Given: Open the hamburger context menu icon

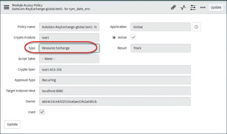Looking at the screenshot, I should [6, 7].
